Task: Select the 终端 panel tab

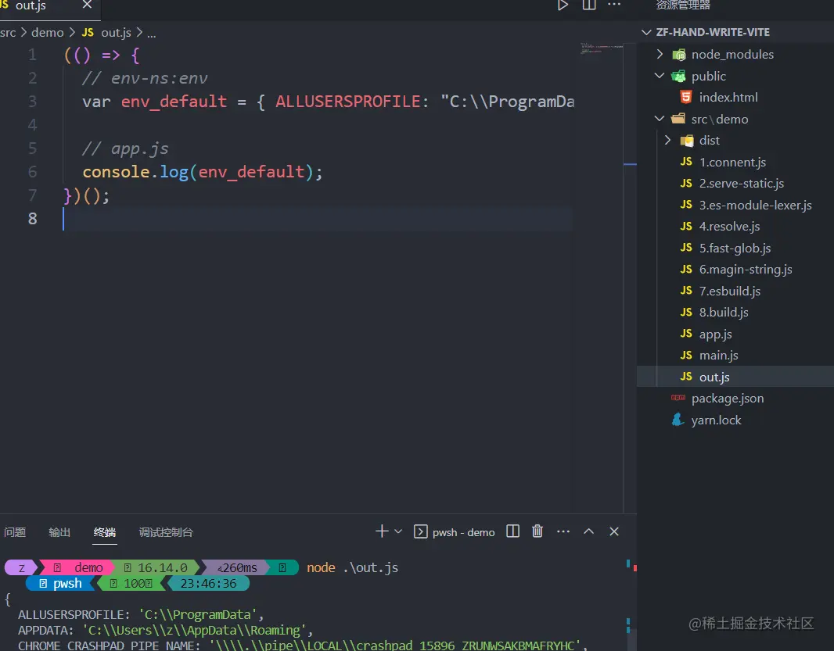Action: (x=105, y=532)
